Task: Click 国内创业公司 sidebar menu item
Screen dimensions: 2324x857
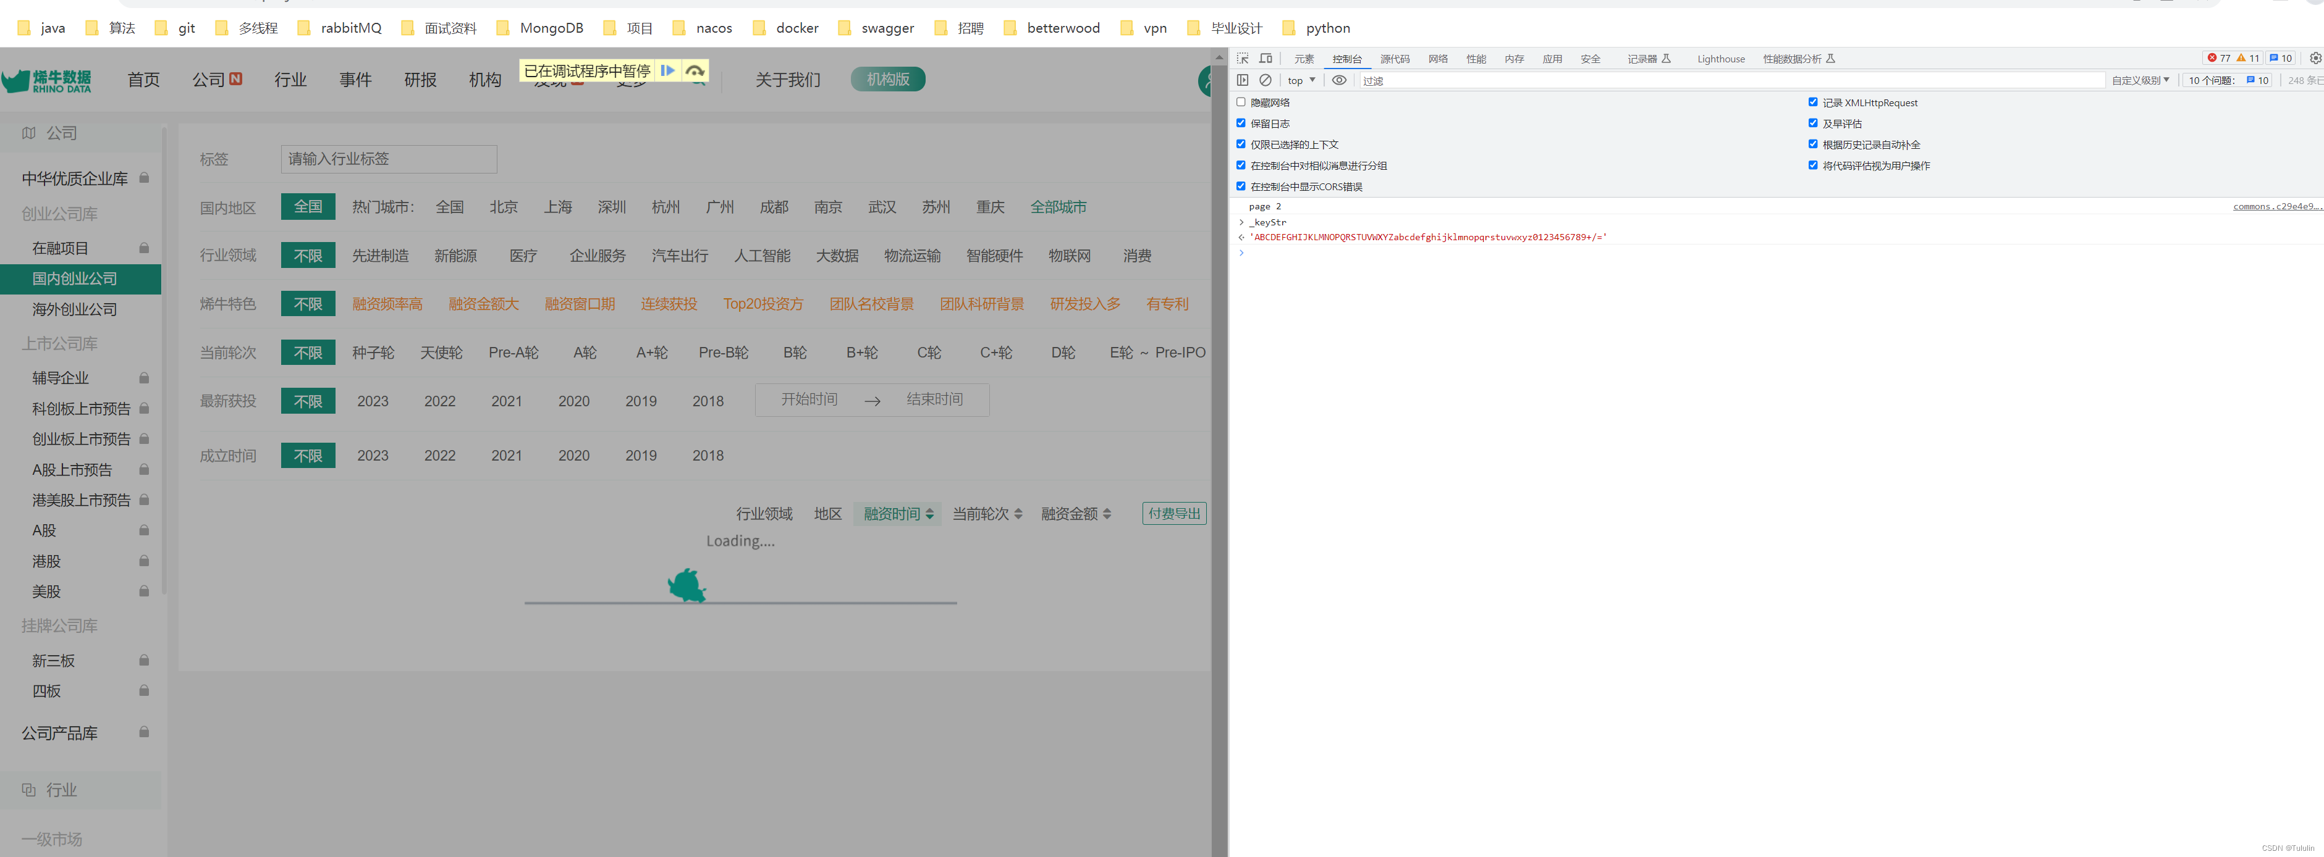Action: pyautogui.click(x=77, y=278)
